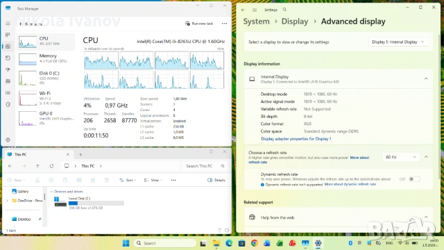This screenshot has width=444, height=250.
Task: Open Windows Start menu
Action: click(126, 243)
